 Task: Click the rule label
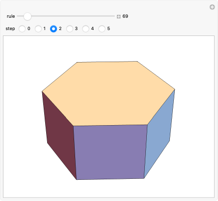11,16
